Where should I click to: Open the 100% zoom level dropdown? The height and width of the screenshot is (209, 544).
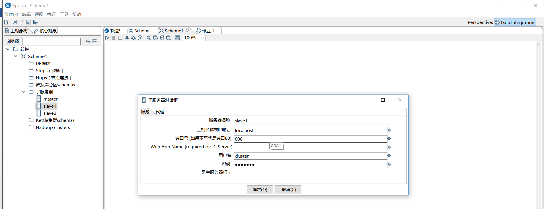[x=194, y=38]
